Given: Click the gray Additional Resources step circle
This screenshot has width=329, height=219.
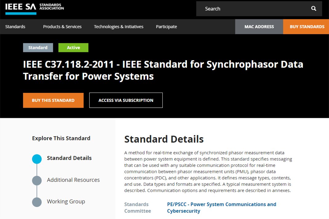Looking at the screenshot, I should pyautogui.click(x=37, y=181).
